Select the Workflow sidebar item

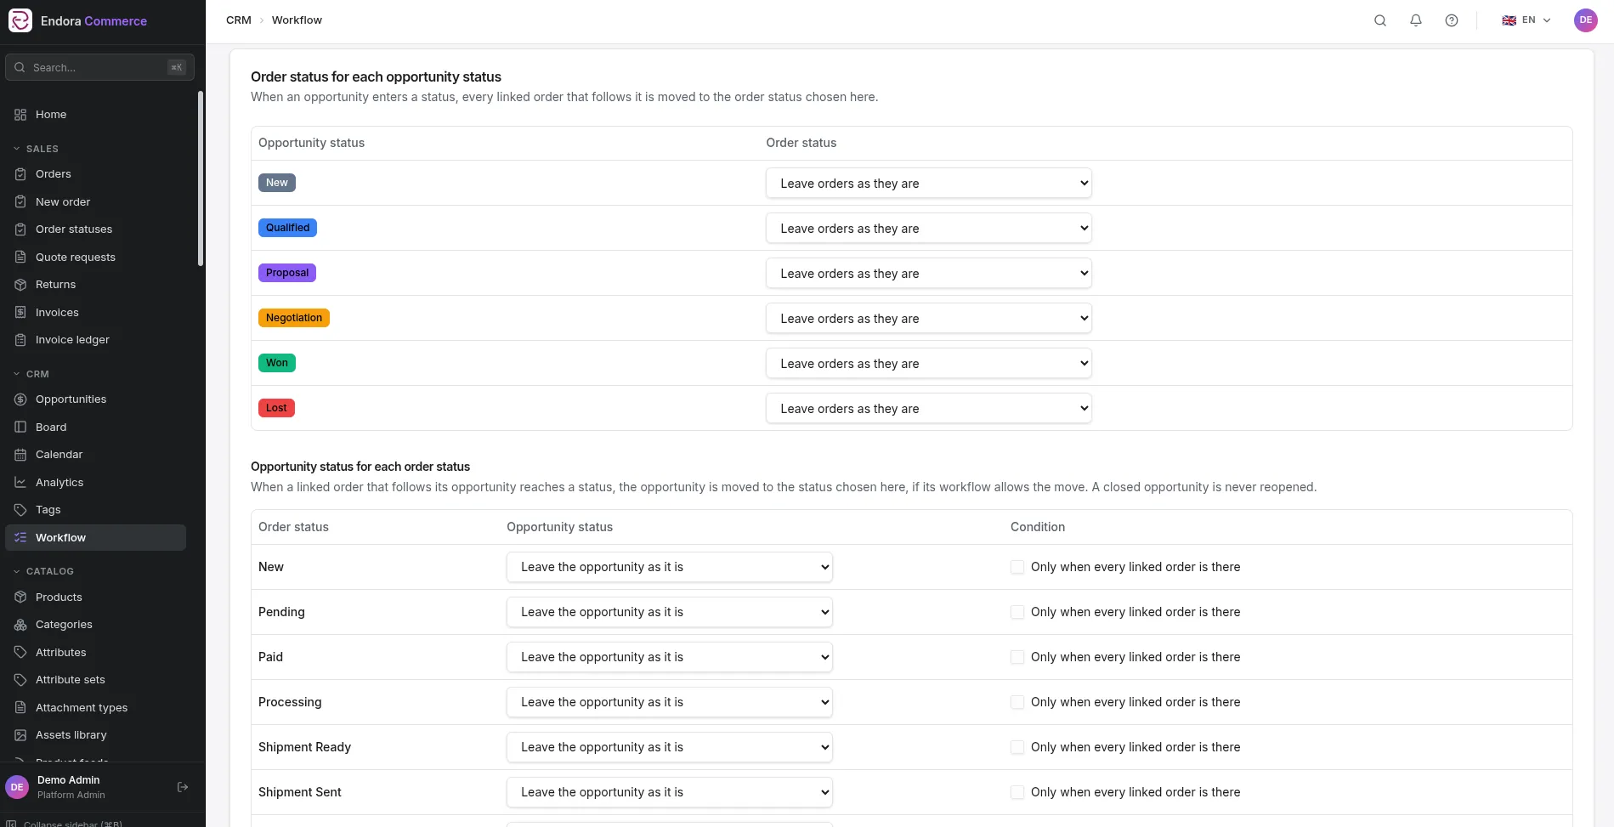tap(95, 538)
